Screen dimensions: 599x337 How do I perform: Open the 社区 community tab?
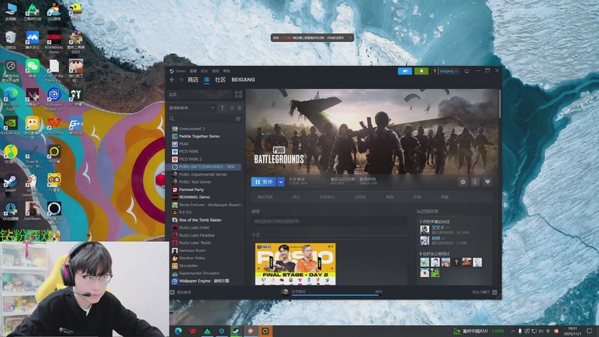[220, 80]
